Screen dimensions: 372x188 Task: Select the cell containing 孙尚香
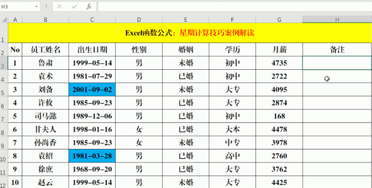[x=45, y=142]
